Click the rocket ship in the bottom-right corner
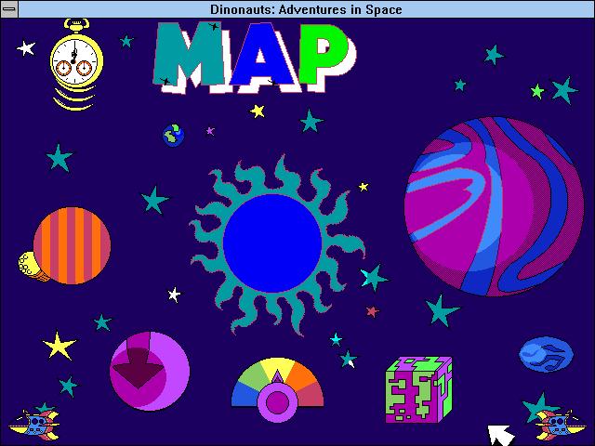Image resolution: width=595 pixels, height=446 pixels. [561, 426]
